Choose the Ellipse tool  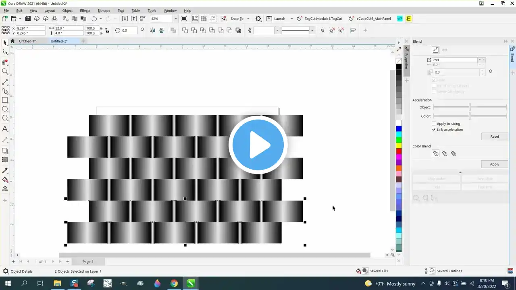coord(5,109)
